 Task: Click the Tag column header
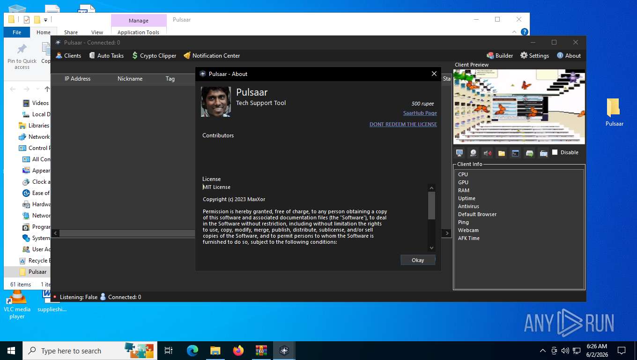[170, 79]
